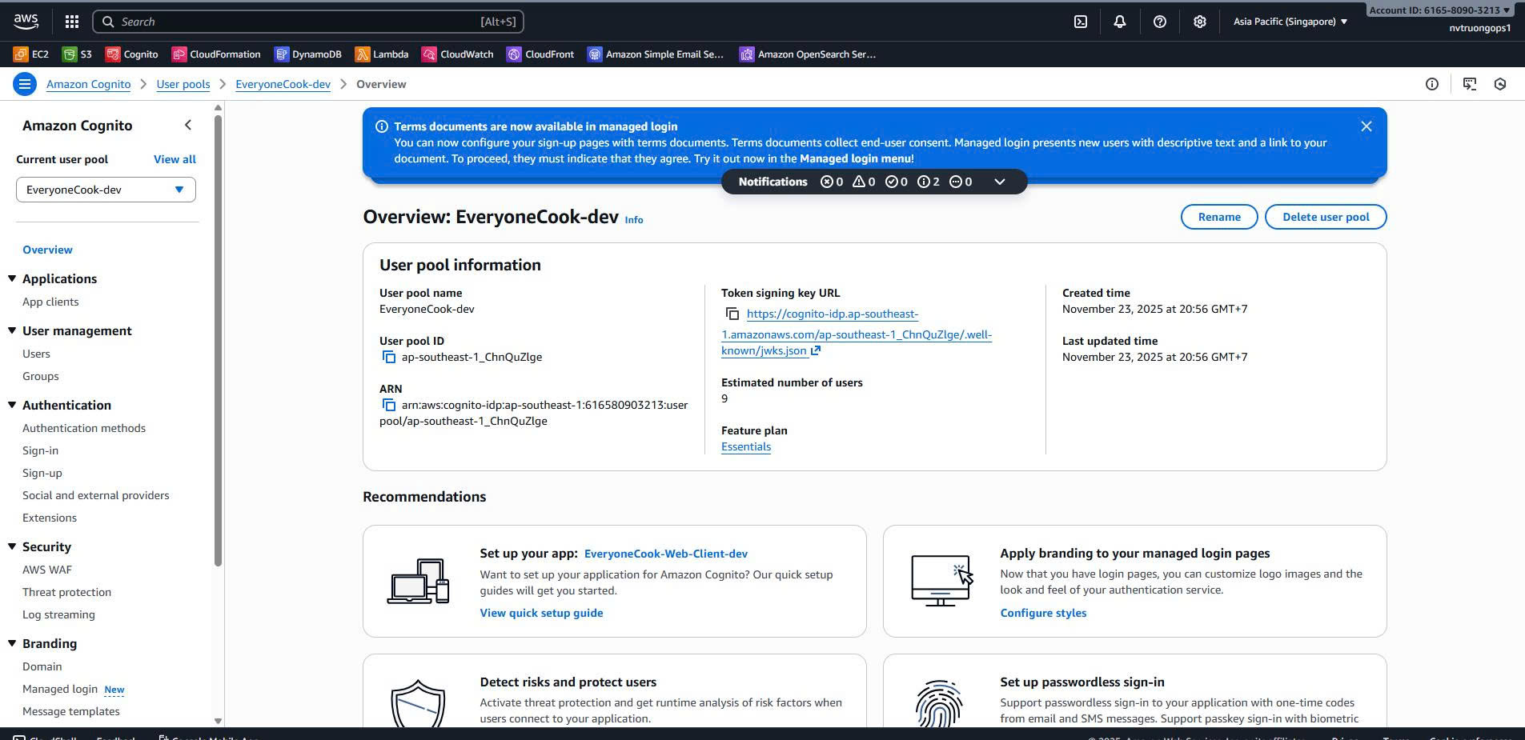
Task: Collapse the User management section
Action: click(x=12, y=330)
